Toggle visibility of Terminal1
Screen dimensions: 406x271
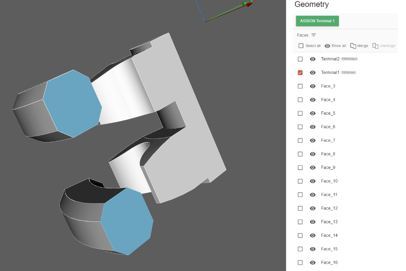pos(313,72)
